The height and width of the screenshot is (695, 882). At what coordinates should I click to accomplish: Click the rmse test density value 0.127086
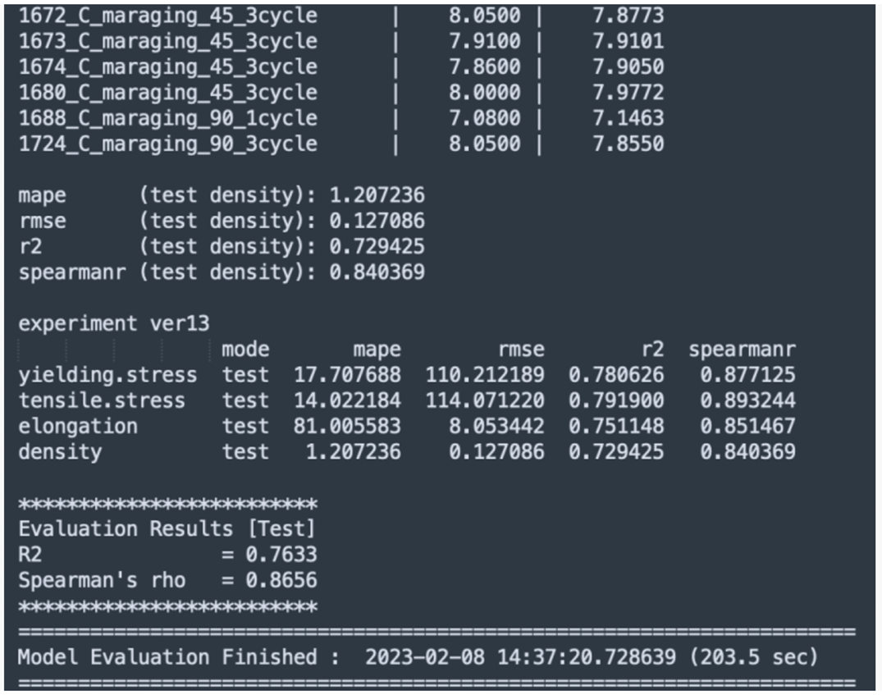pyautogui.click(x=377, y=221)
